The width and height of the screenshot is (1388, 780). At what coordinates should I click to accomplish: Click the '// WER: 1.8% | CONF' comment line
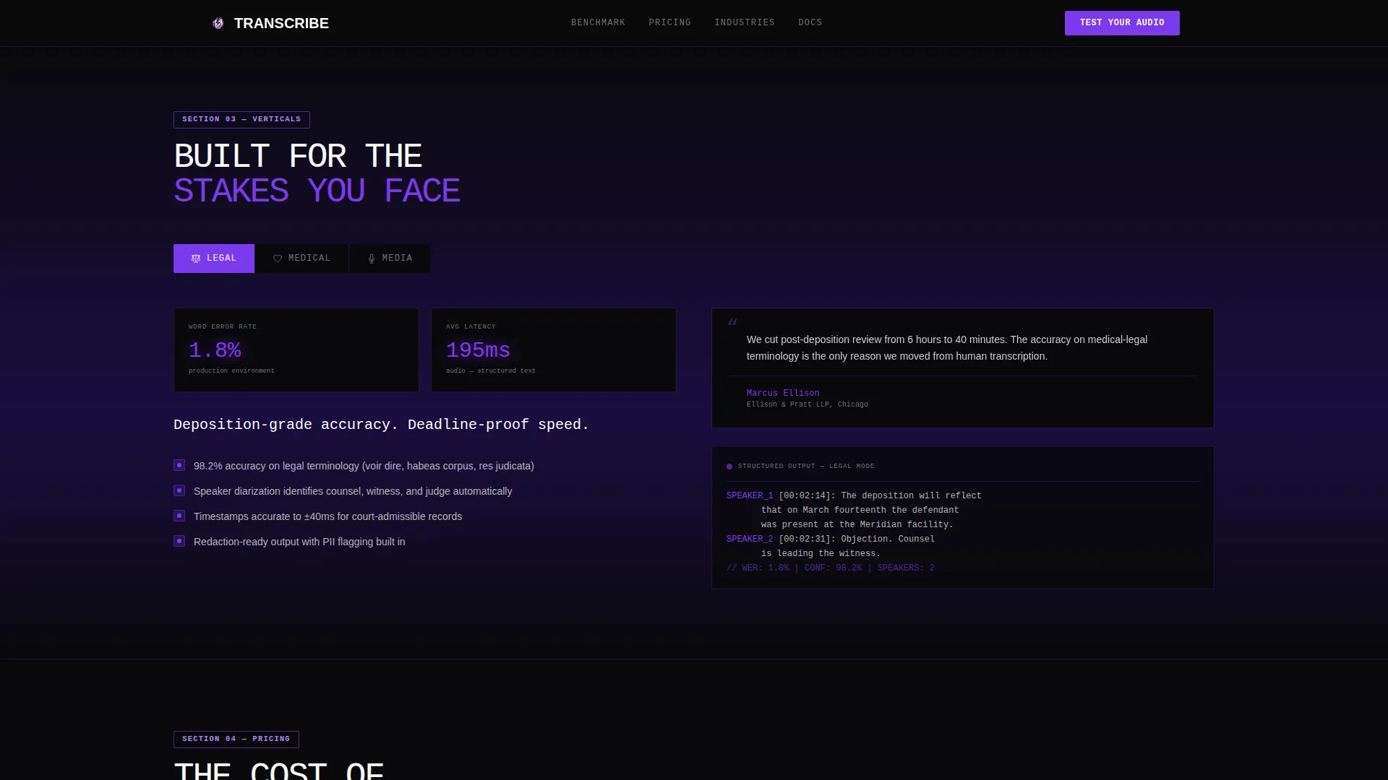[x=831, y=568]
